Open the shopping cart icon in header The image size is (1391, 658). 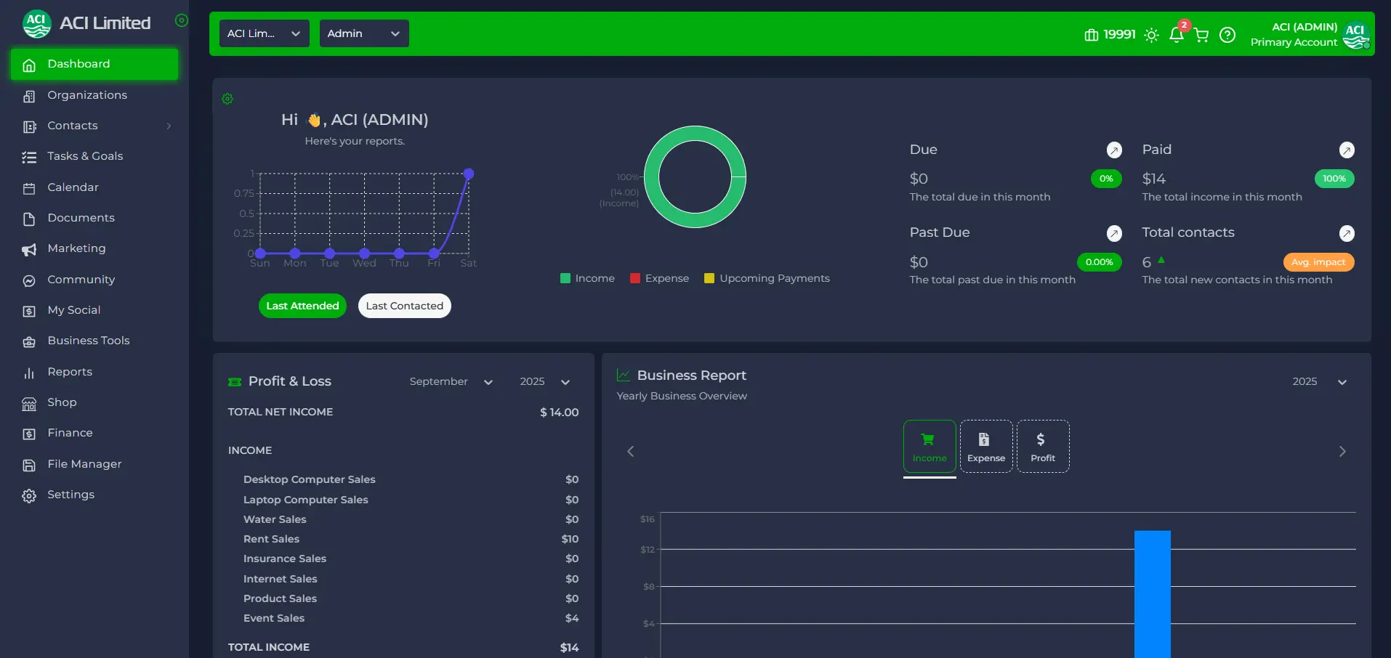click(1201, 35)
